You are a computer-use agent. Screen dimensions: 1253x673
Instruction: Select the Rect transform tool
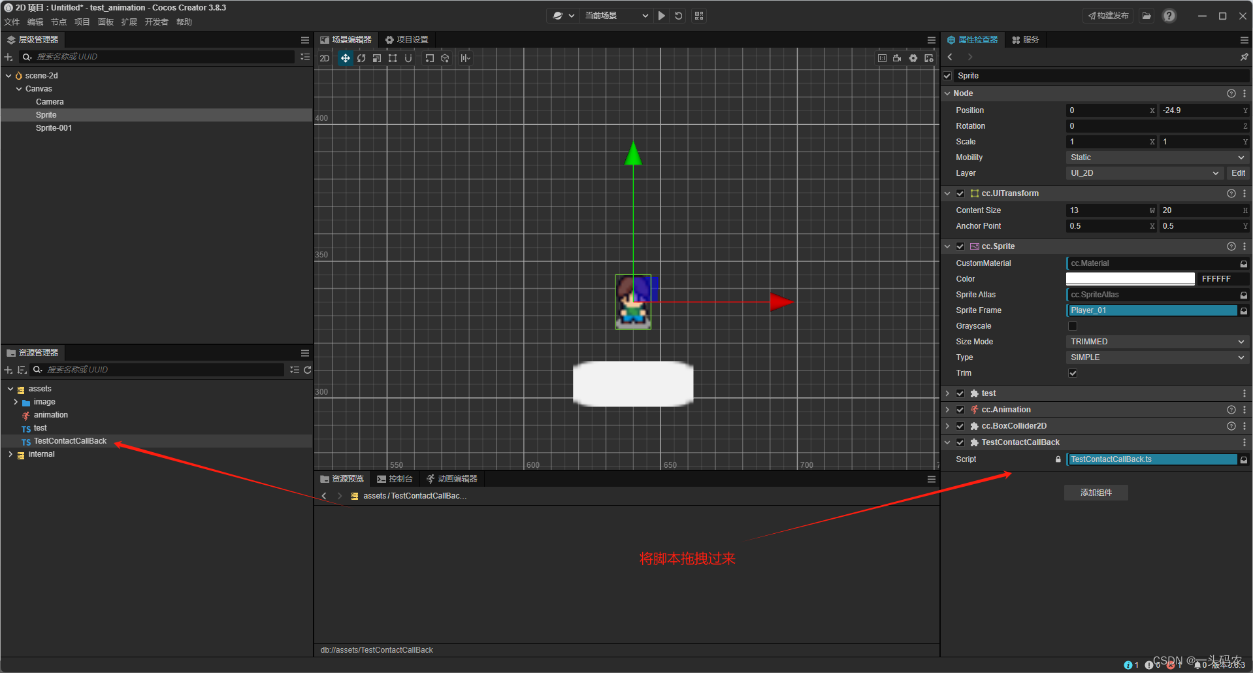(x=393, y=58)
